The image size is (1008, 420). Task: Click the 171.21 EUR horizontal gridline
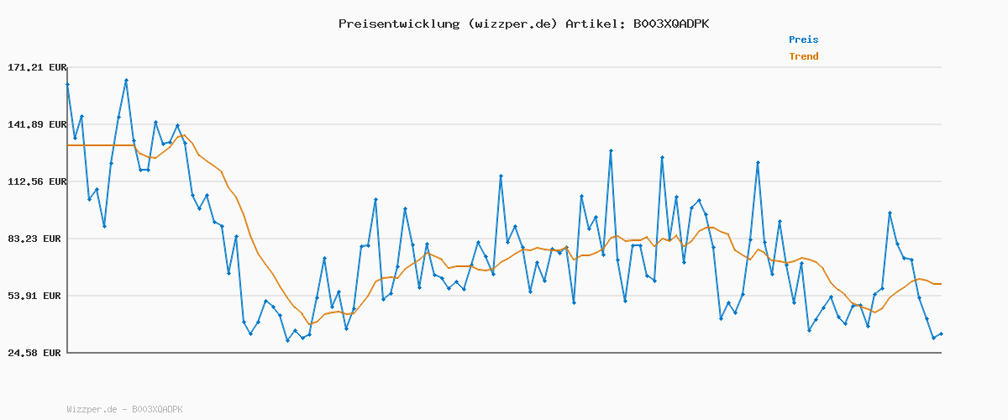coord(504,67)
